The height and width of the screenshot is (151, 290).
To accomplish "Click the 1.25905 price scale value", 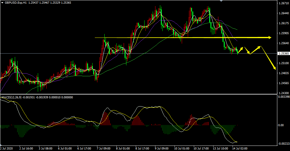I will click(284, 33).
